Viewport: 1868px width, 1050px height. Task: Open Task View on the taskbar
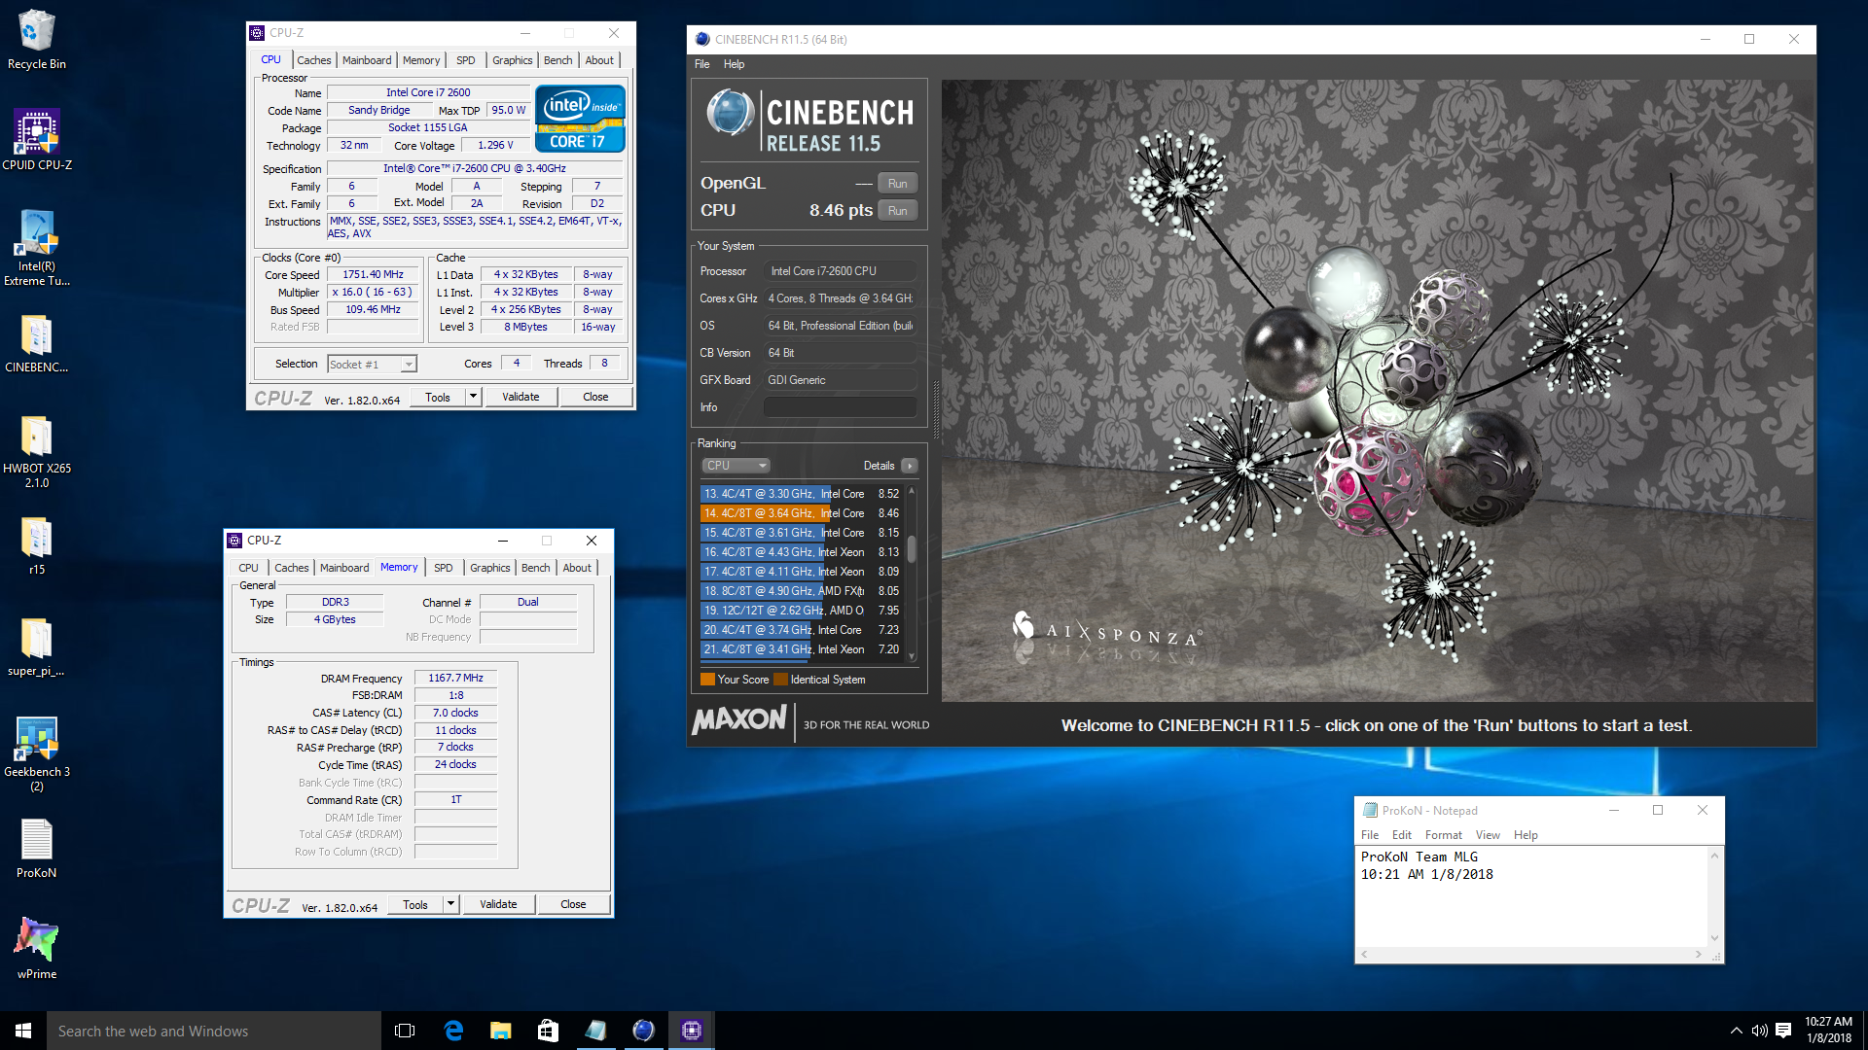pos(405,1031)
